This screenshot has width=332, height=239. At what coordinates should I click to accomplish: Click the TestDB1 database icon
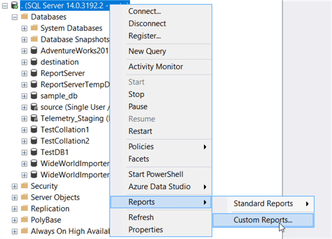click(x=34, y=152)
